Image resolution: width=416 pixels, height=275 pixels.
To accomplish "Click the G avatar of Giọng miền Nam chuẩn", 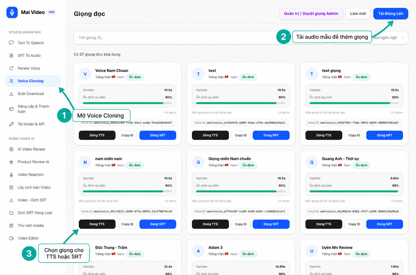I will tap(198, 162).
